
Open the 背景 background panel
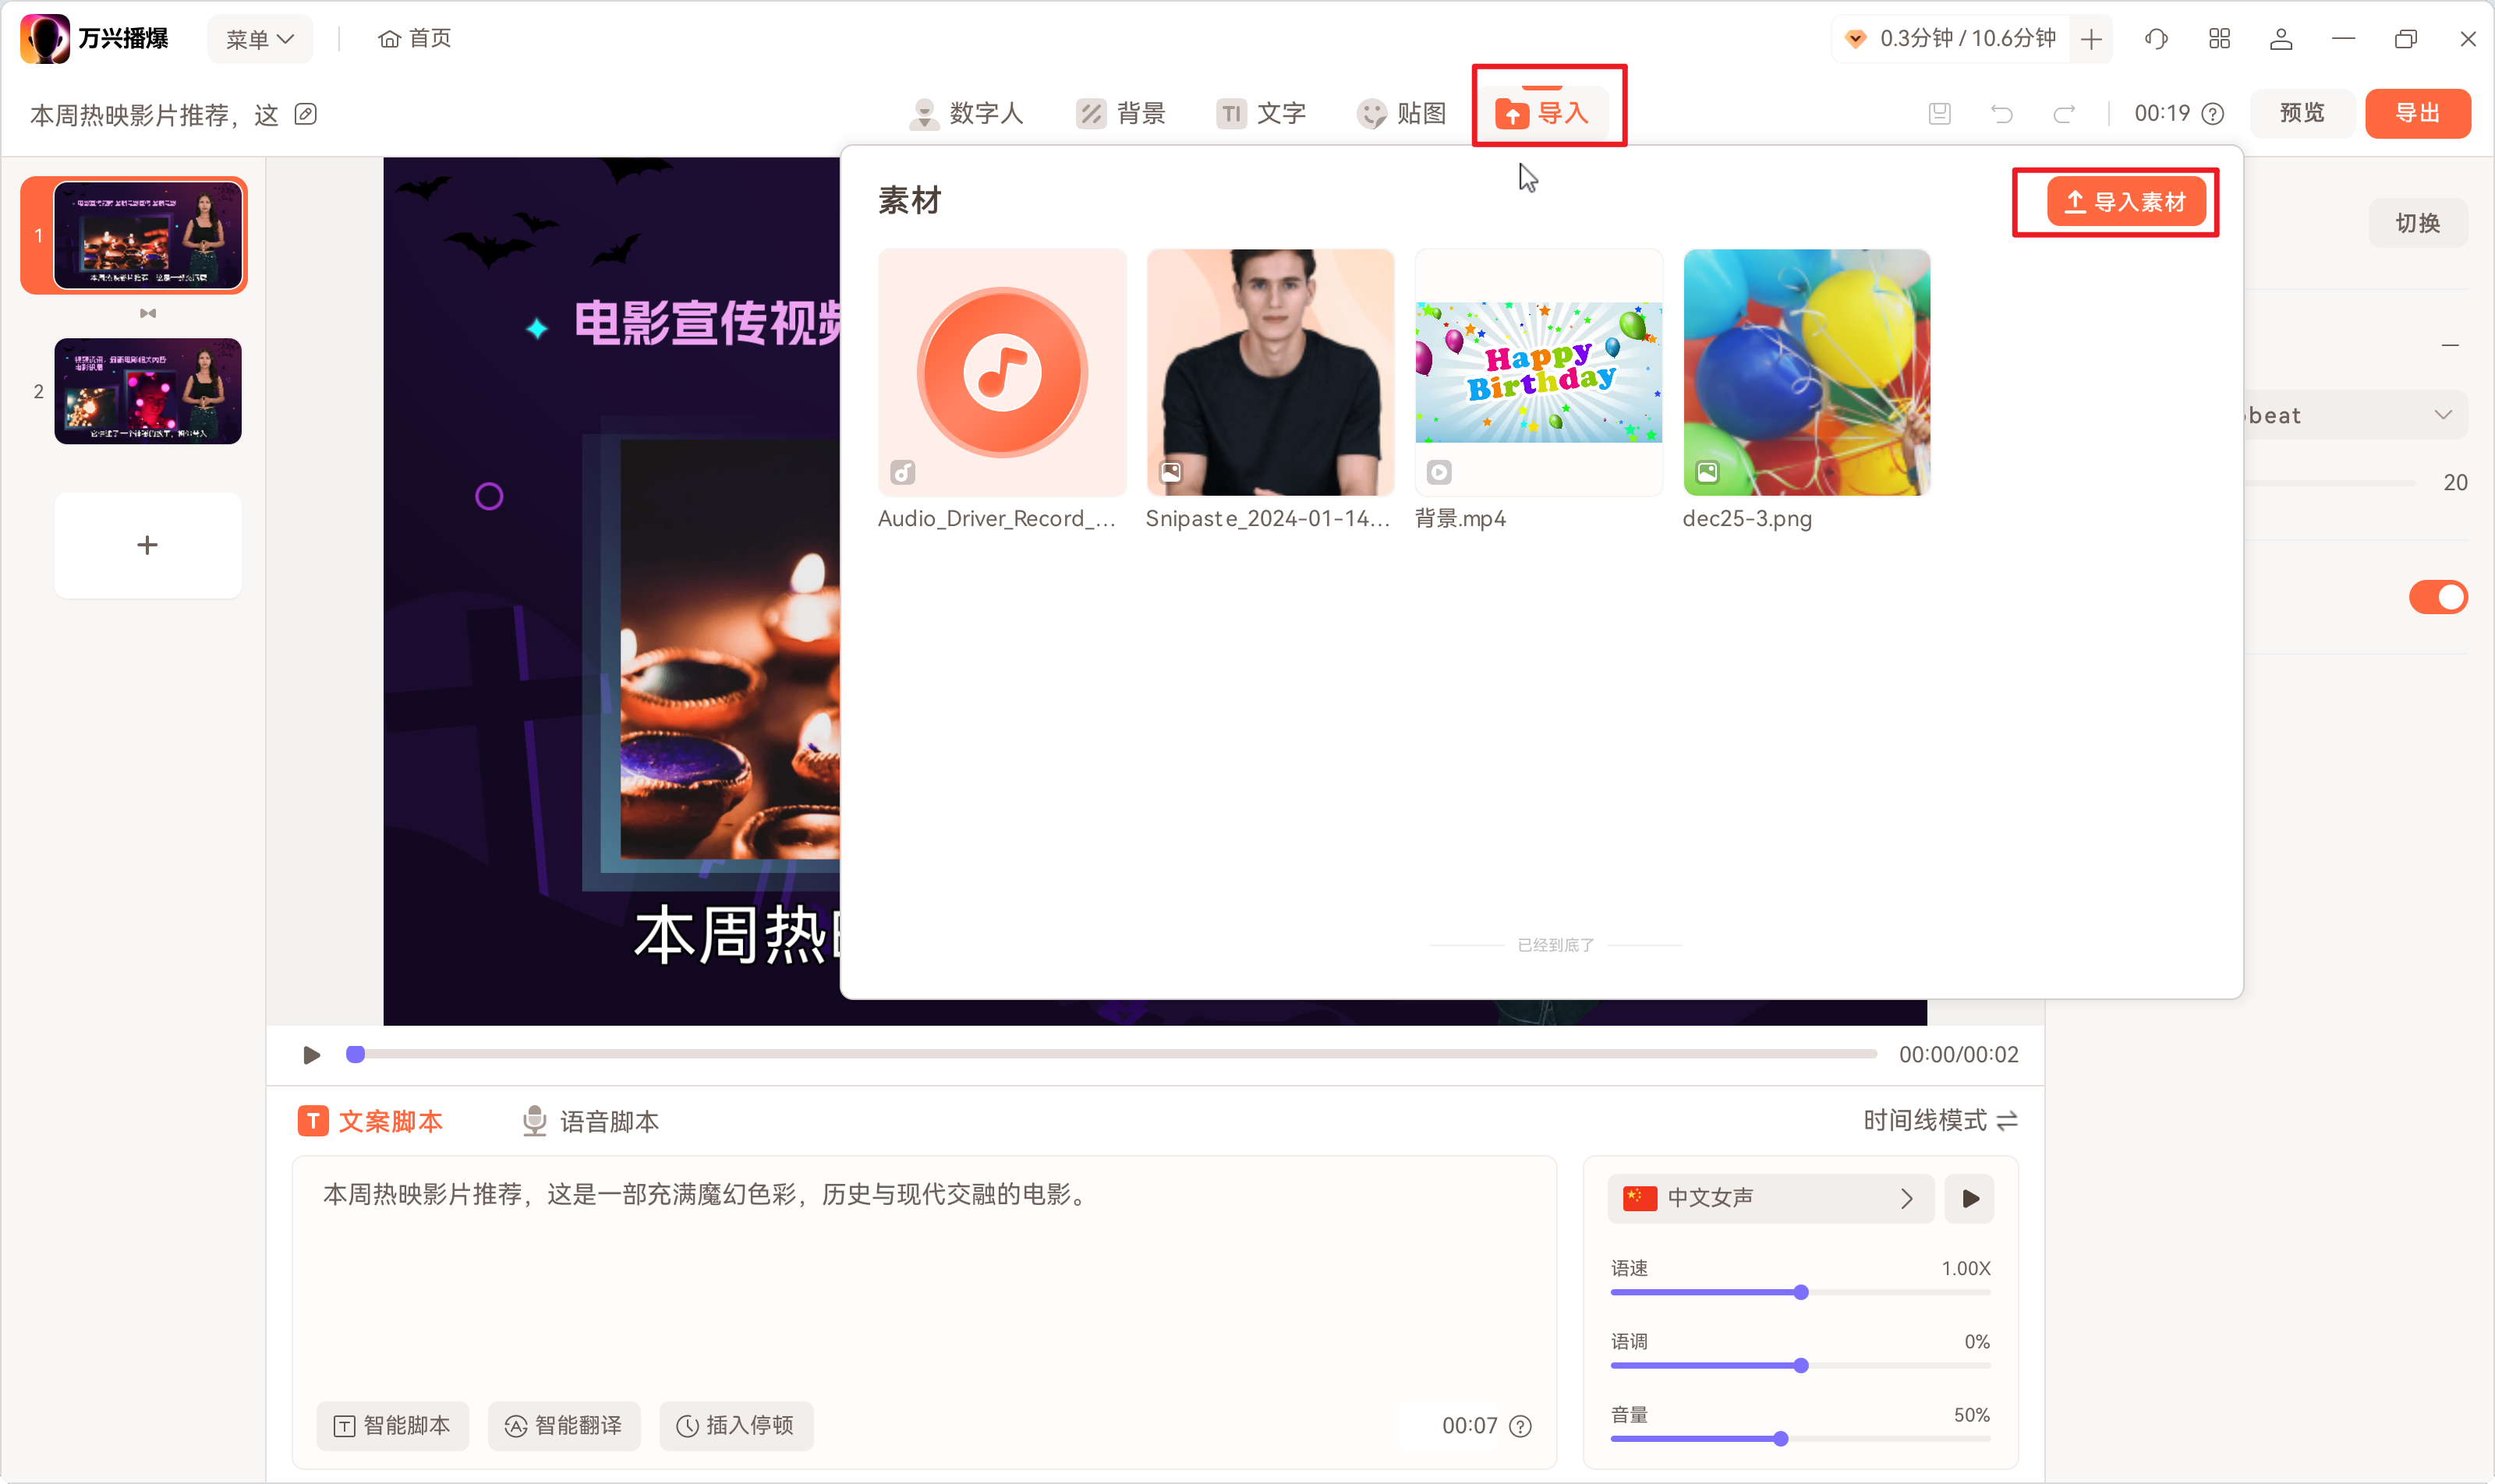coord(1121,113)
